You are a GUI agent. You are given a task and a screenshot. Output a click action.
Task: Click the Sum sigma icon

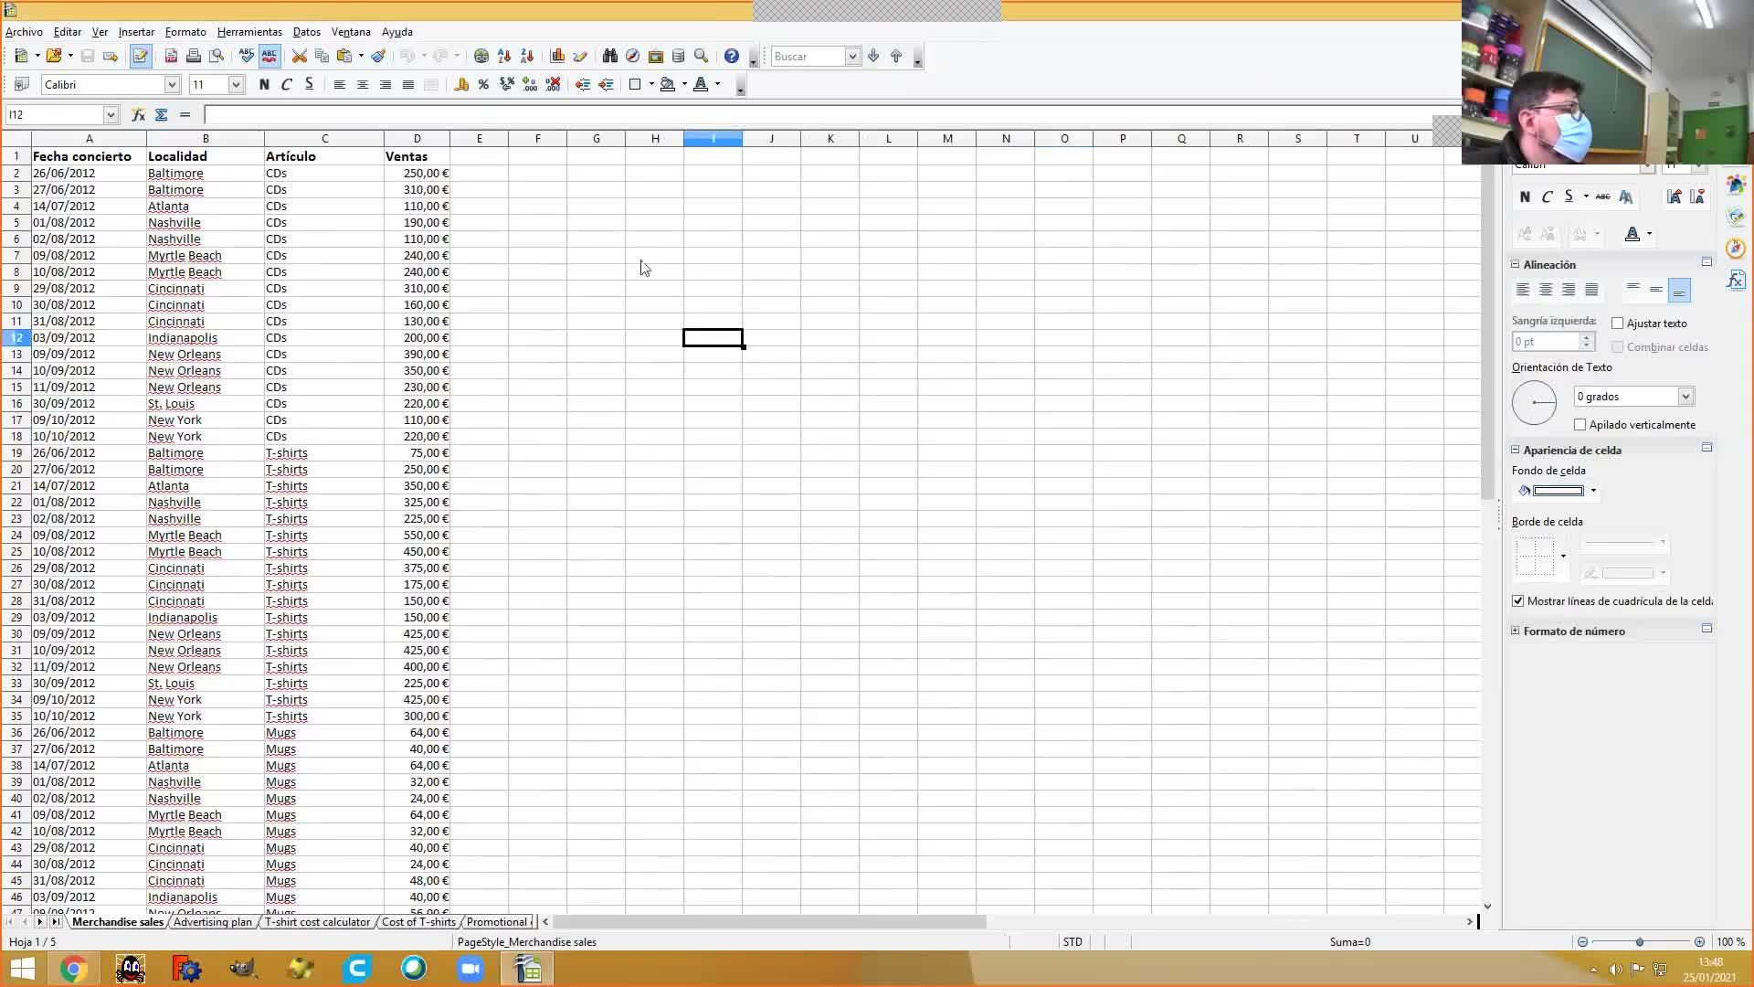[x=161, y=115]
